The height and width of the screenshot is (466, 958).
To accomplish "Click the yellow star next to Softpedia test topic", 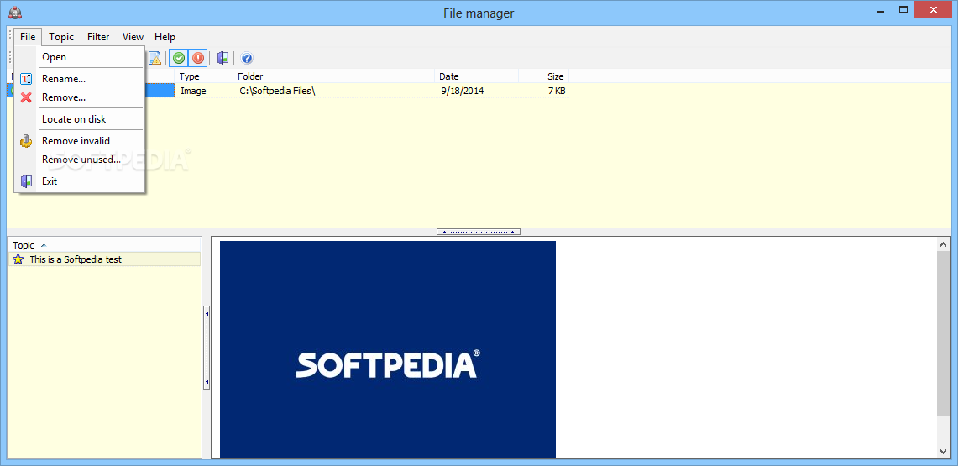I will tap(18, 259).
